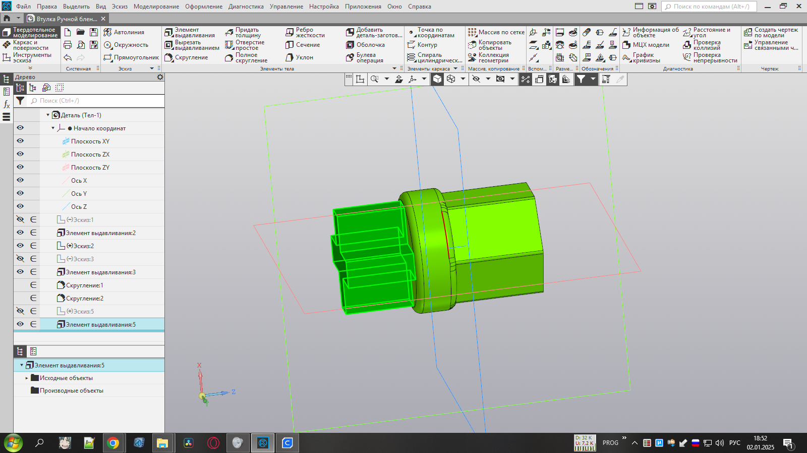This screenshot has height=453, width=807.
Task: Select the numbered build-order tree icon
Action: tap(20, 88)
